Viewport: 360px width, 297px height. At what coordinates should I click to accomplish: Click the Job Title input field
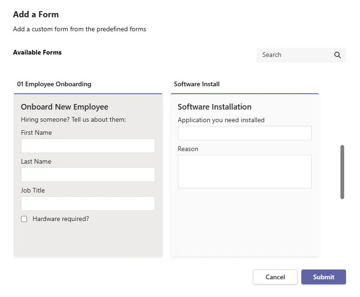tap(88, 204)
